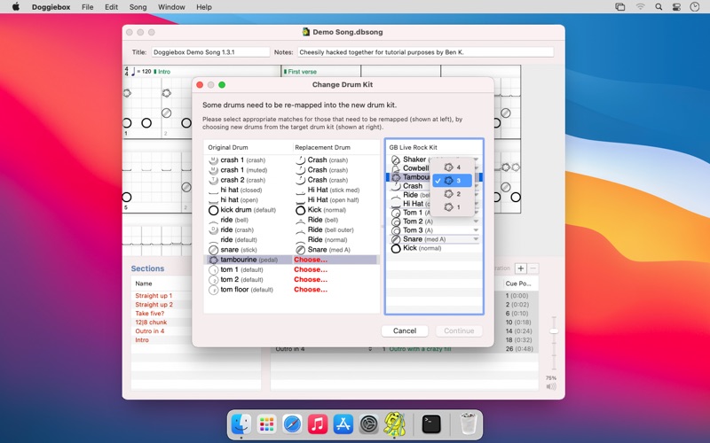
Task: Click the plus add button
Action: tap(521, 268)
